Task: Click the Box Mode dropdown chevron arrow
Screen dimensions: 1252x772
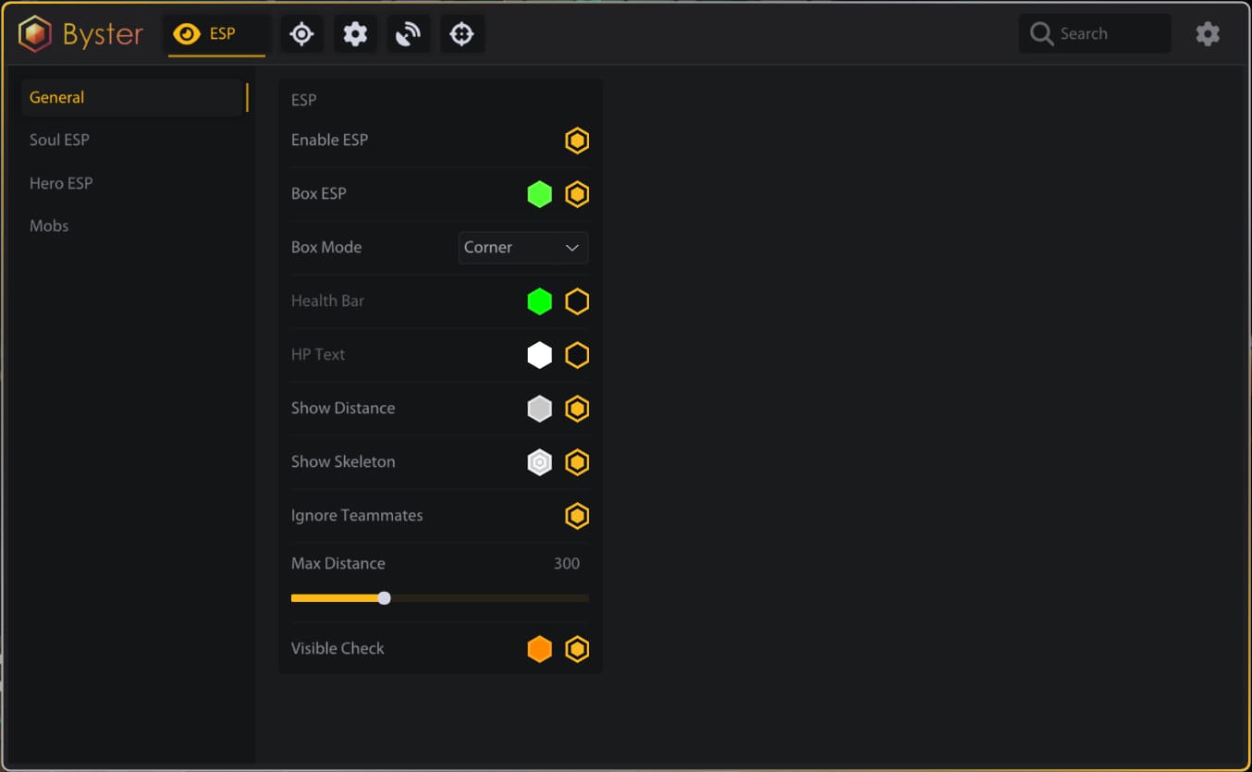Action: tap(571, 248)
